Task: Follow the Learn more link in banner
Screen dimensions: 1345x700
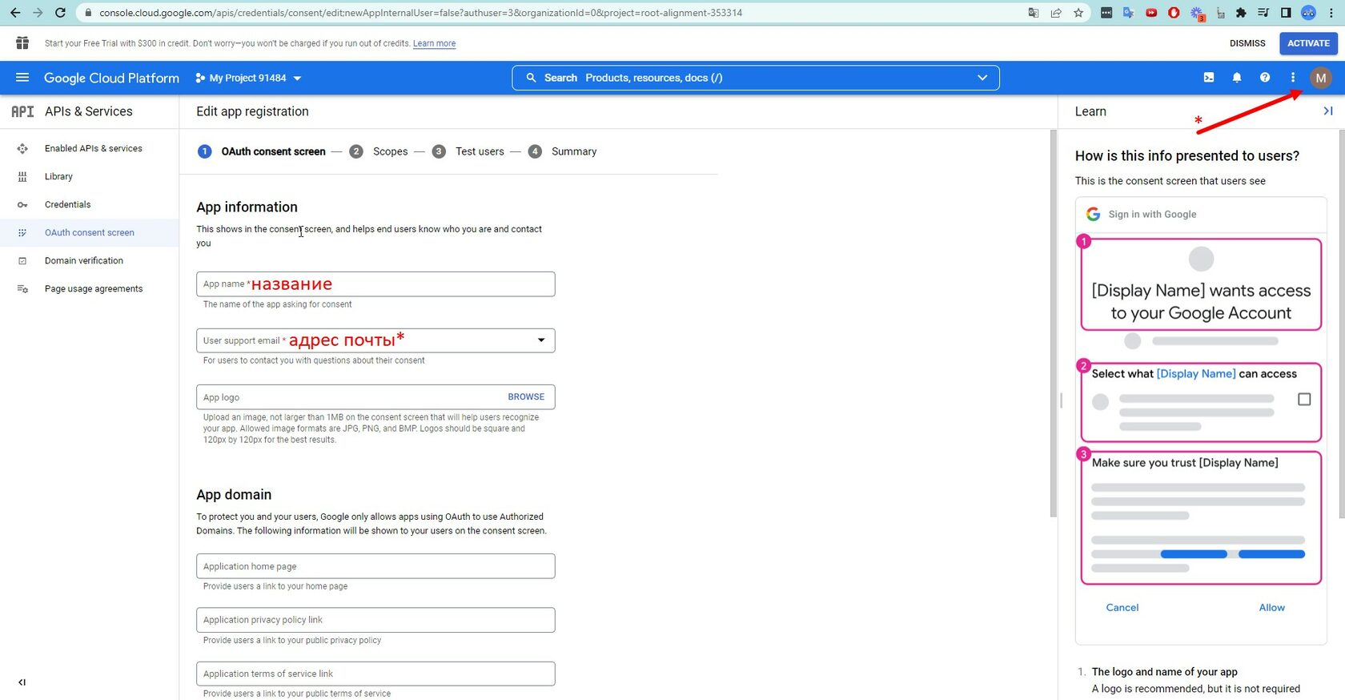Action: click(434, 43)
